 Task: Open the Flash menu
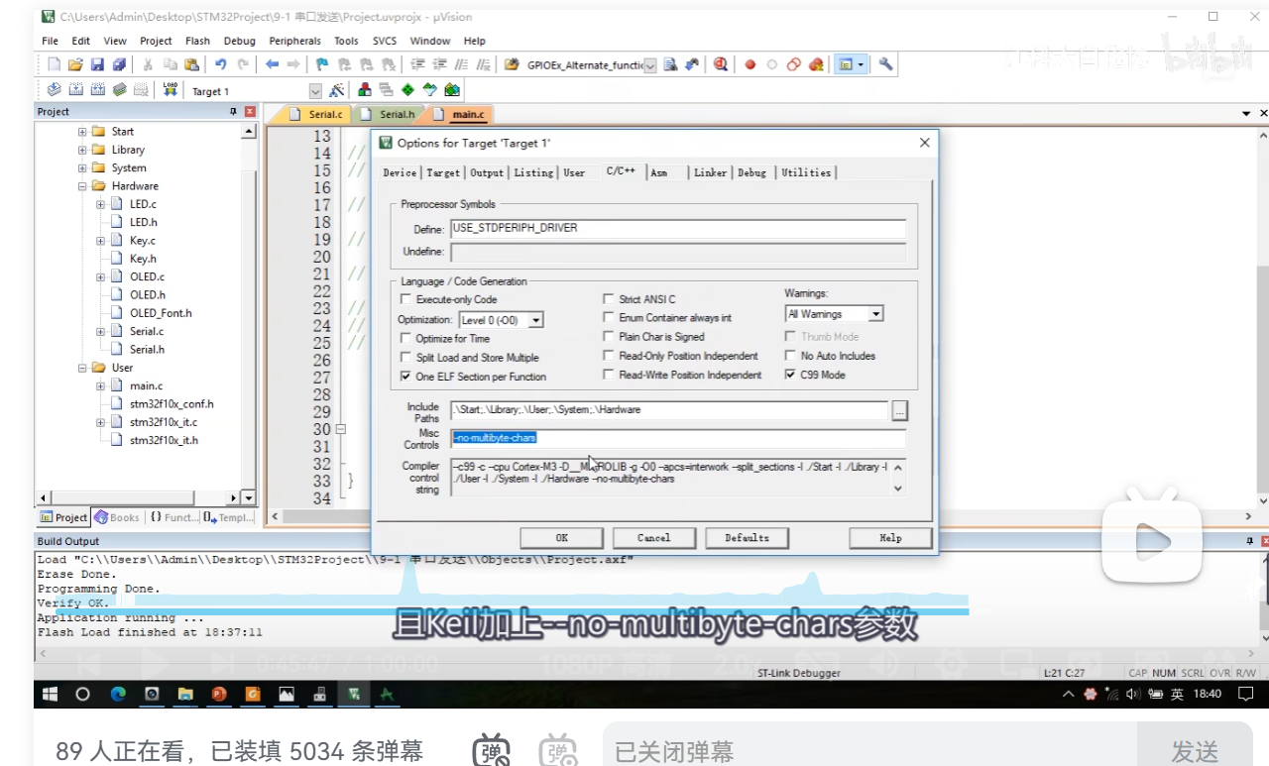point(197,41)
